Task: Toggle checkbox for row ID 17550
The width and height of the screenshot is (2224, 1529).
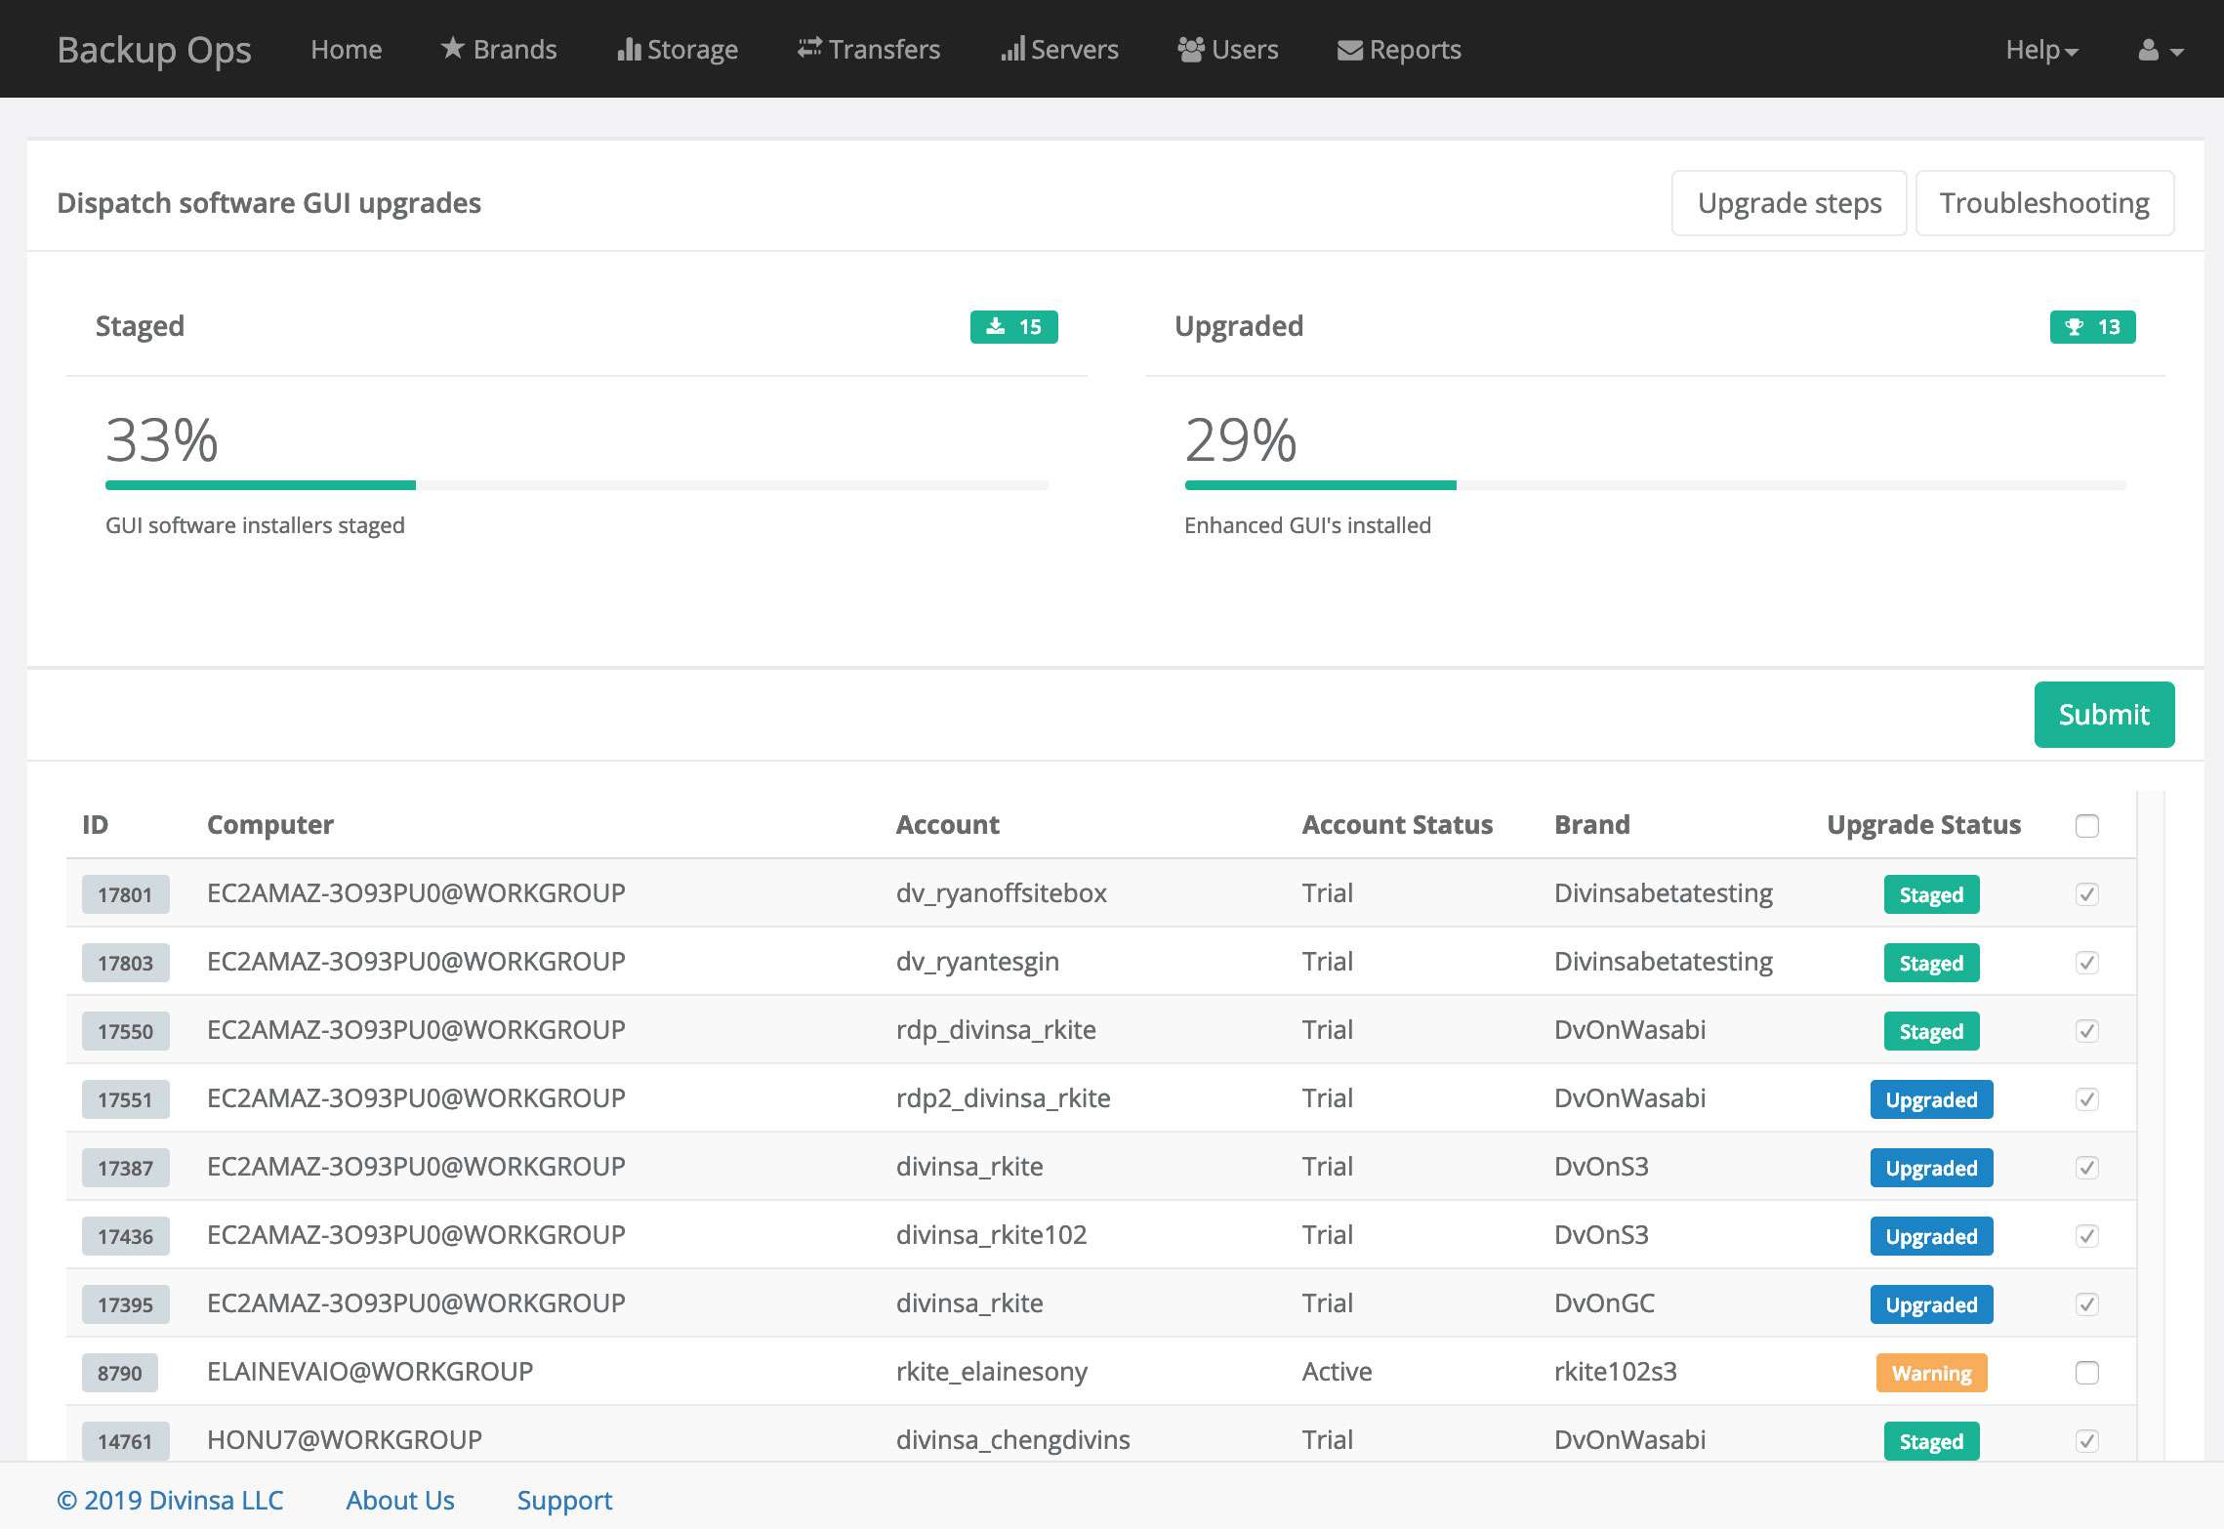Action: click(2087, 1031)
